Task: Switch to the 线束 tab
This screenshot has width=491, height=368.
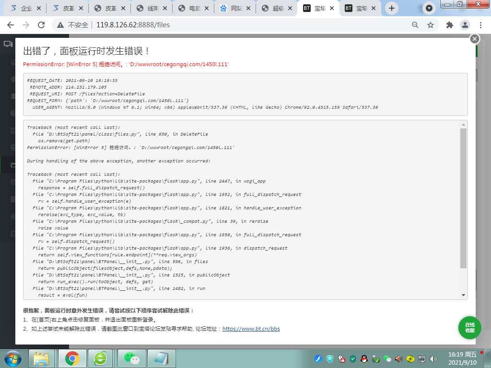Action: tap(151, 9)
